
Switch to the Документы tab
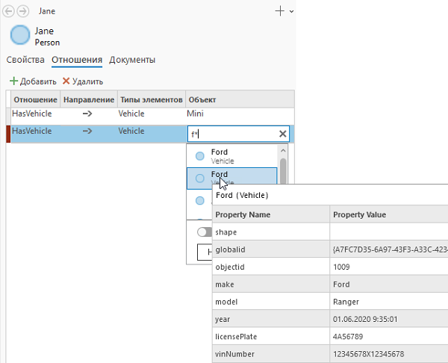pos(132,60)
